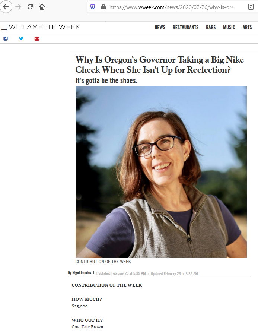Reload the page with the refresh icon
The width and height of the screenshot is (258, 332).
30,7
